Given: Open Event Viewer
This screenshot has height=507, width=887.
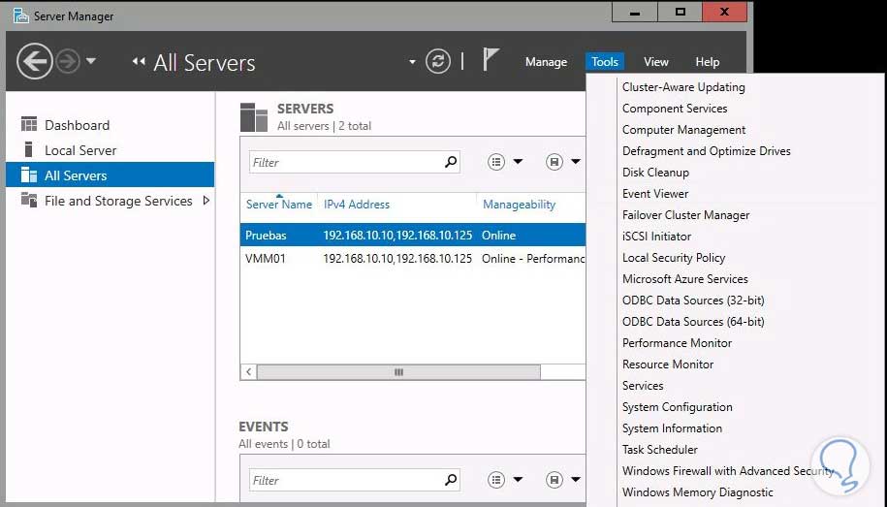Looking at the screenshot, I should pos(655,194).
